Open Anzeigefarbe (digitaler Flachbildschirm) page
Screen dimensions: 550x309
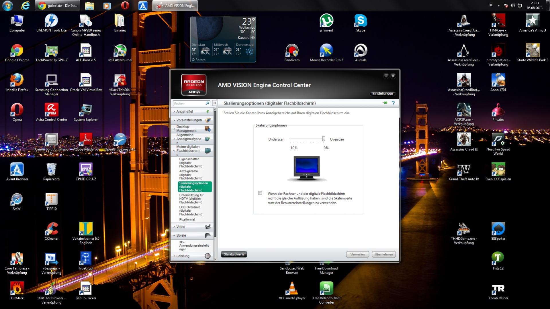coord(191,175)
